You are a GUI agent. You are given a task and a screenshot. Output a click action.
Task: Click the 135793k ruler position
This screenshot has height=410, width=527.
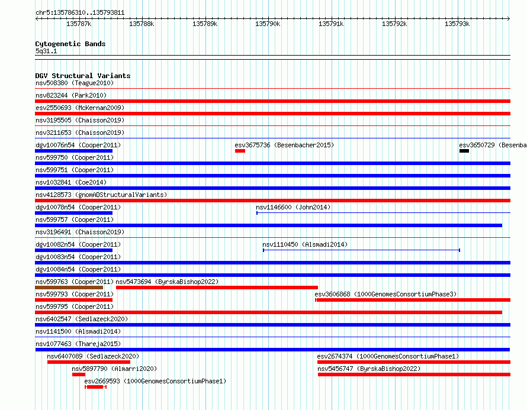click(457, 24)
